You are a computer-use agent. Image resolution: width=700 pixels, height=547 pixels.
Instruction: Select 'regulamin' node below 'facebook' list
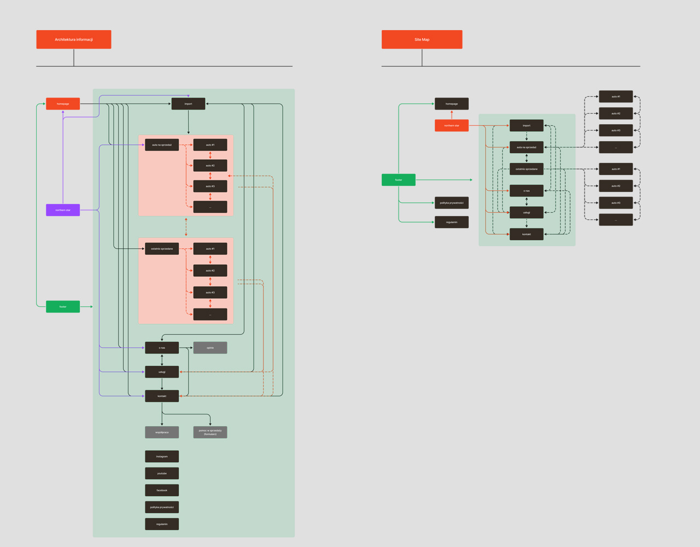162,524
